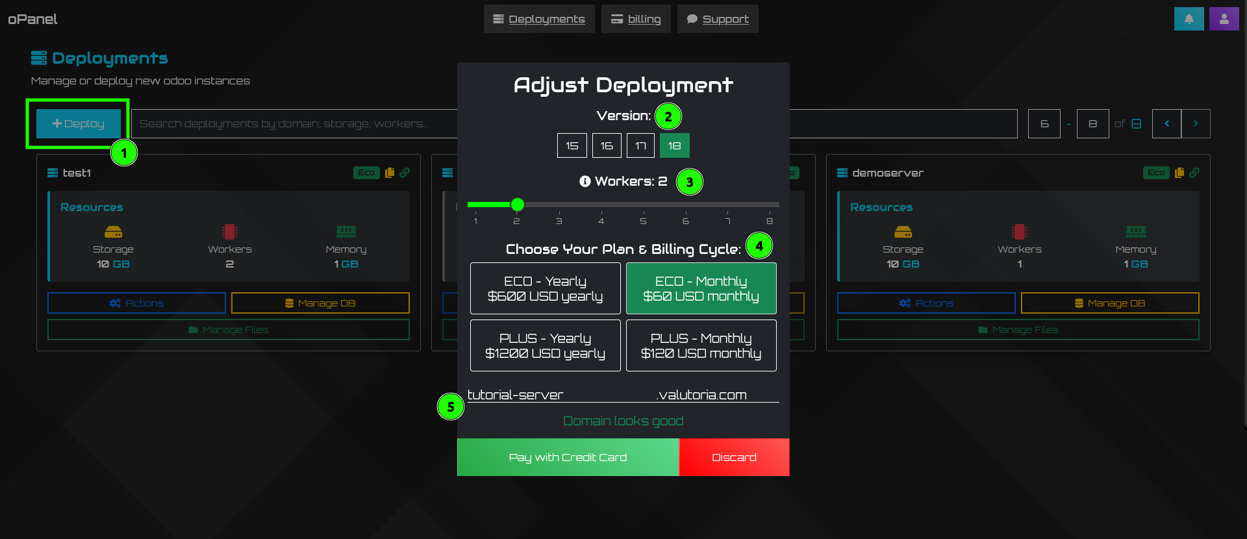
Task: Open Manage DB for demoserver
Action: tap(1110, 303)
